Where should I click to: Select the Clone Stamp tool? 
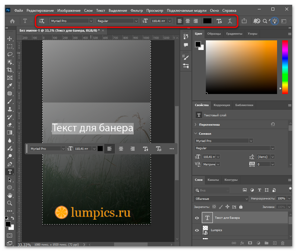[x=10, y=109]
